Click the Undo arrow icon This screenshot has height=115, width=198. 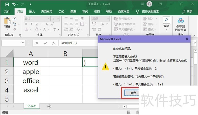14,4
